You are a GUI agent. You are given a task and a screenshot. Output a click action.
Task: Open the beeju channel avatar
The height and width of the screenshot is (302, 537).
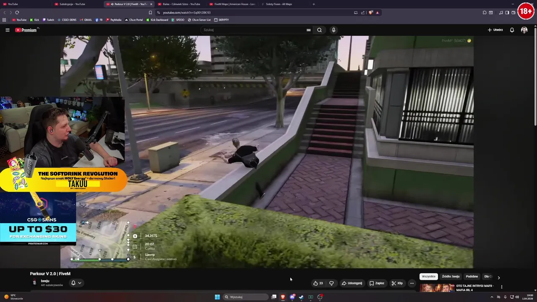(34, 283)
